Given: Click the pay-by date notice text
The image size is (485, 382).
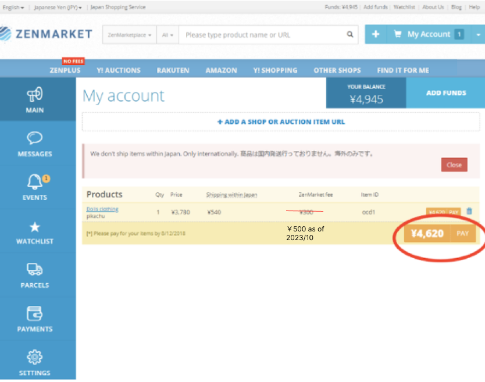Looking at the screenshot, I should pos(135,234).
